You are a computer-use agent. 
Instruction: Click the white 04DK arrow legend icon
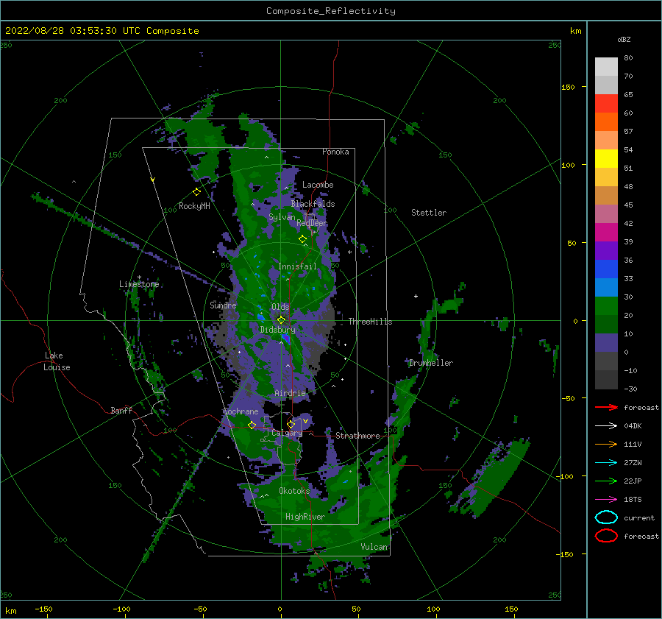click(606, 425)
